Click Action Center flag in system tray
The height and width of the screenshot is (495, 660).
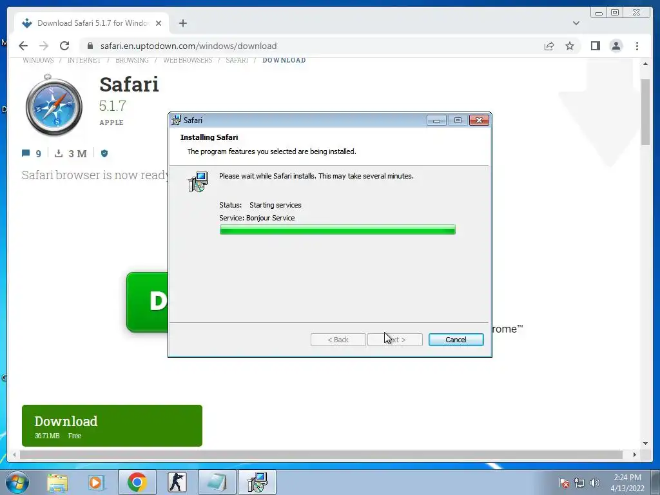point(564,483)
